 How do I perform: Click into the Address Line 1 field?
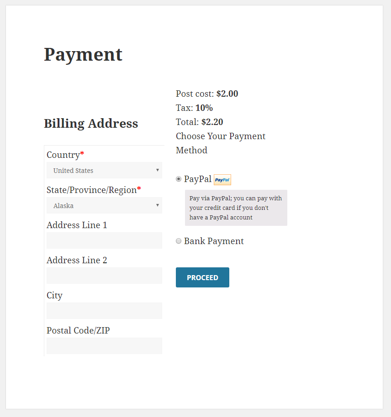coord(104,240)
